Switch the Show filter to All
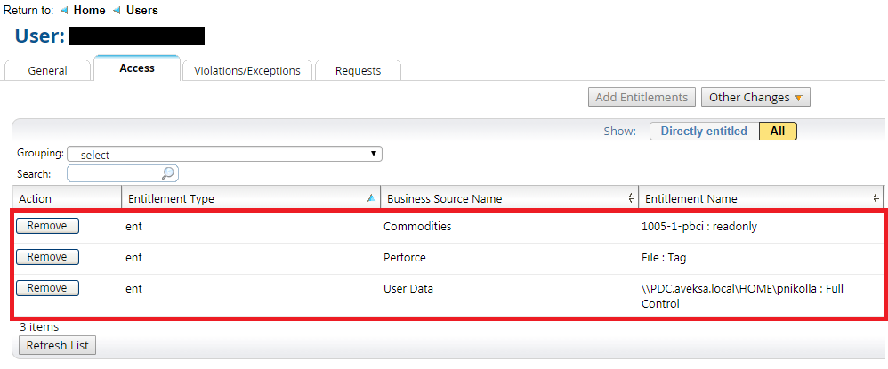 coord(777,132)
